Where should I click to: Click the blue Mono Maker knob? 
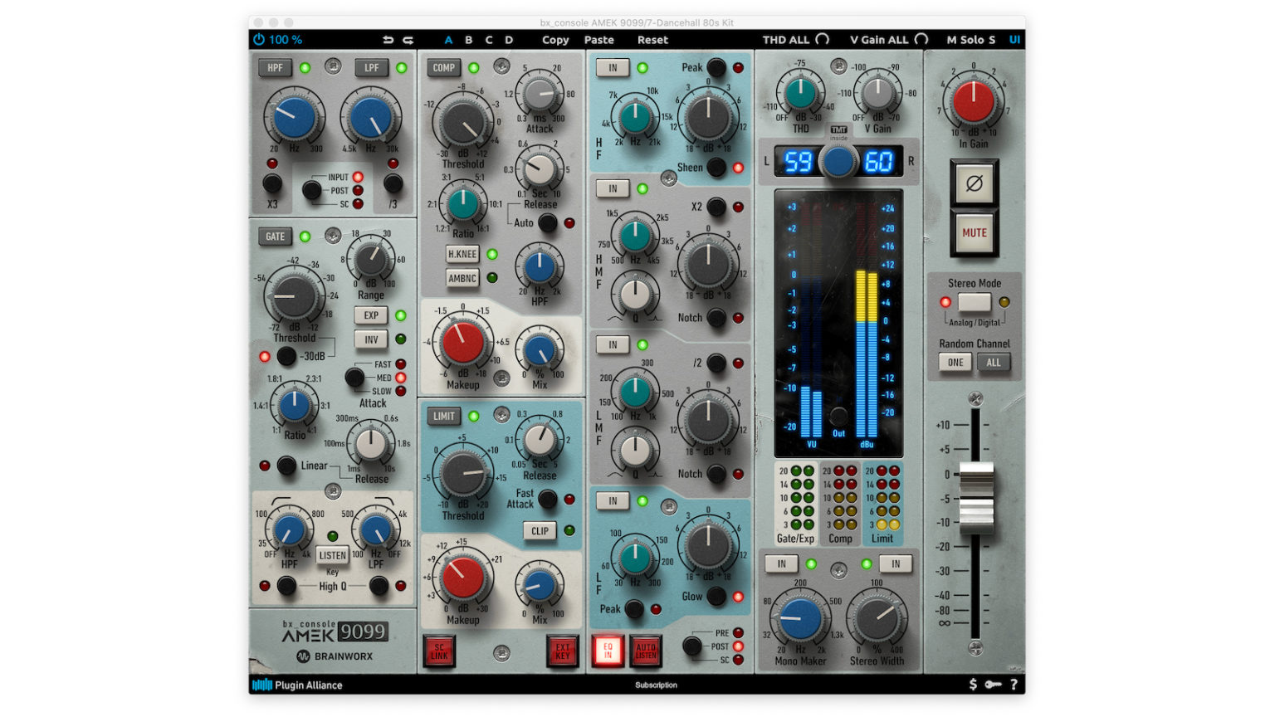coord(799,619)
